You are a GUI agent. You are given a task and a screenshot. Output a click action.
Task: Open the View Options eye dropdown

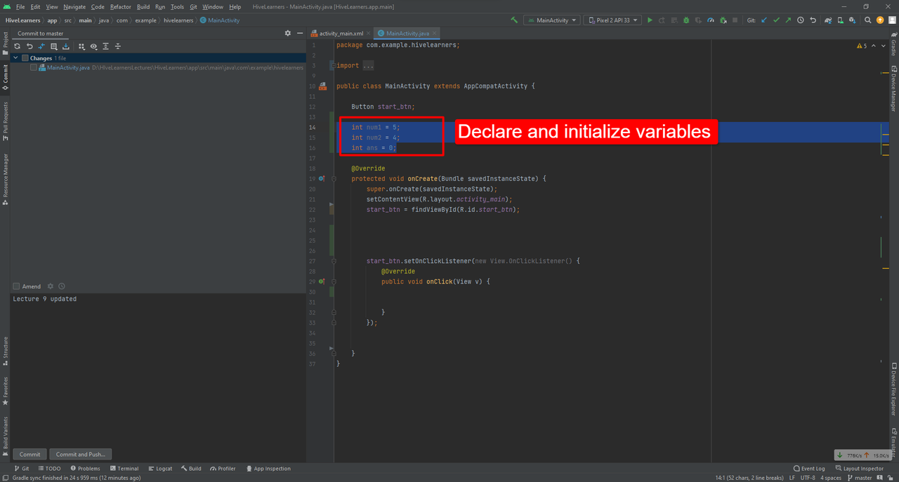coord(93,46)
